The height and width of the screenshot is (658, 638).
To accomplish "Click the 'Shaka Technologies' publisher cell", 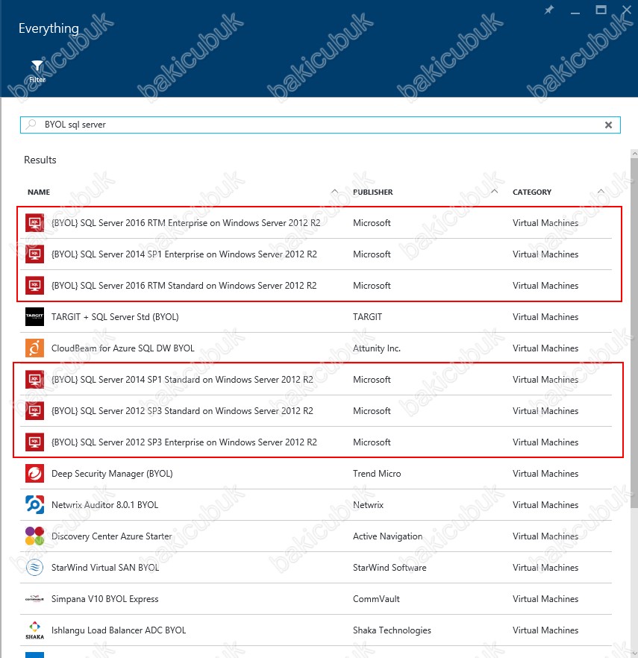I will [392, 630].
